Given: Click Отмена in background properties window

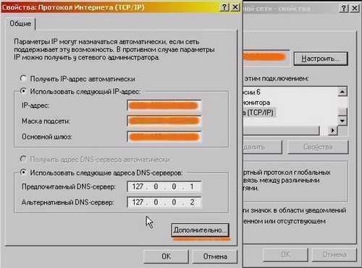Looking at the screenshot, I should point(334,255).
